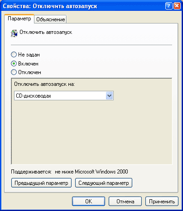Screen dimensions: 183x211
Task: Open the Следующий параметр
Action: point(104,183)
